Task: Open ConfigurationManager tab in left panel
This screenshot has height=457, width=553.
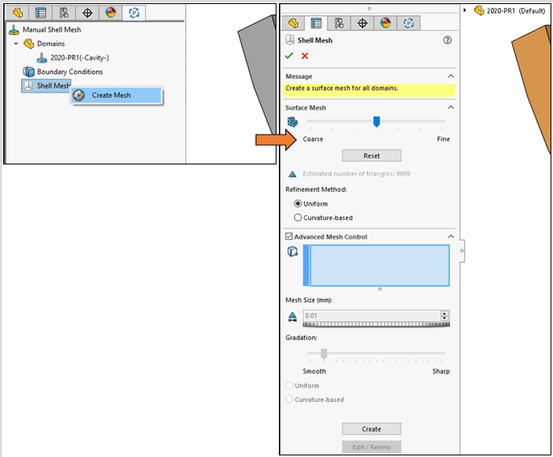Action: click(64, 13)
